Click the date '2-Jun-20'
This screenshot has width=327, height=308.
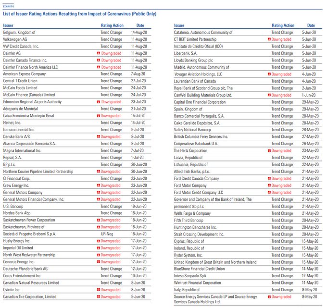(309, 88)
